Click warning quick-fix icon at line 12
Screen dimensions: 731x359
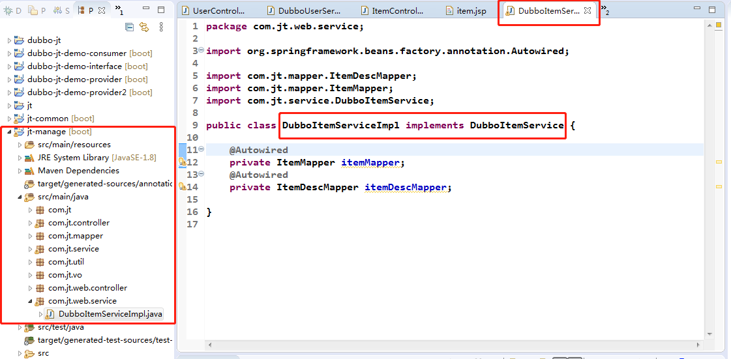[x=183, y=162]
